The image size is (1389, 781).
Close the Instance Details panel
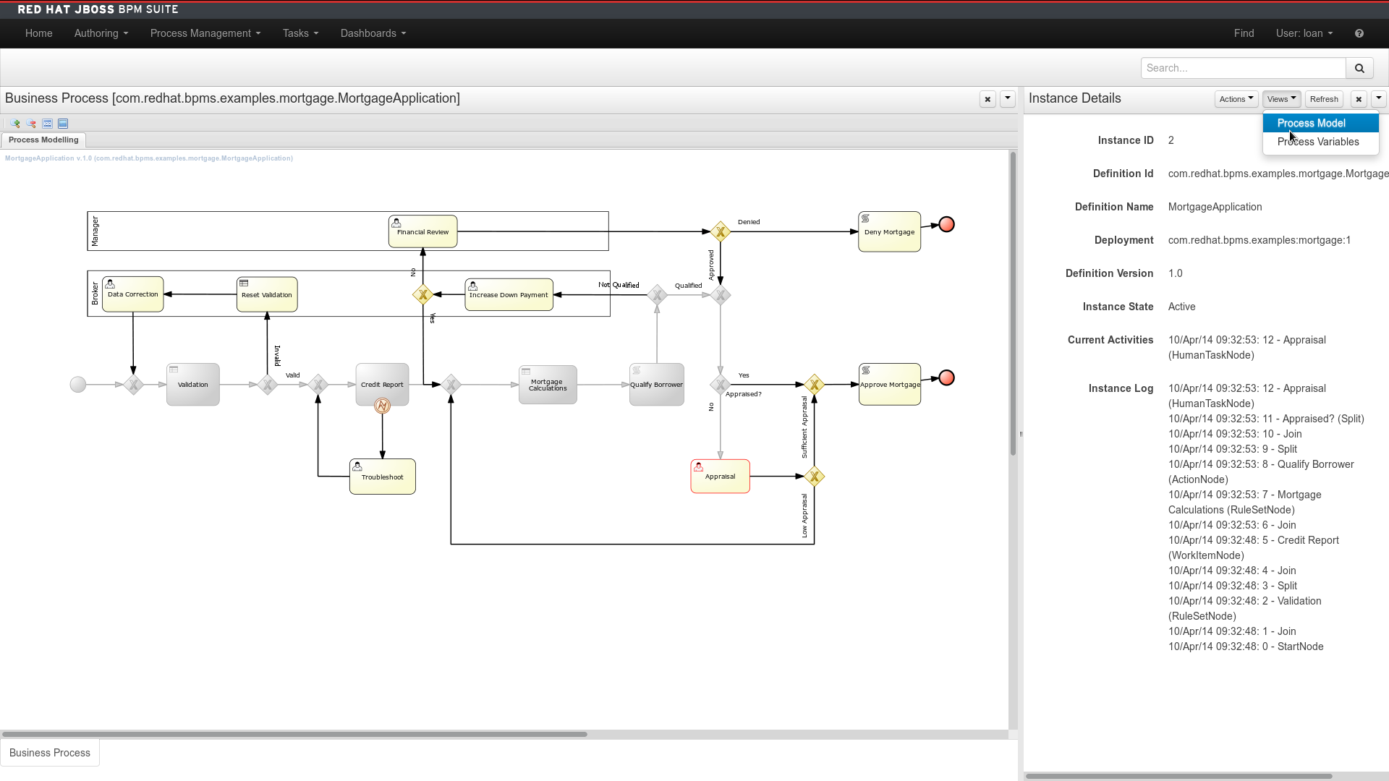[x=1359, y=99]
